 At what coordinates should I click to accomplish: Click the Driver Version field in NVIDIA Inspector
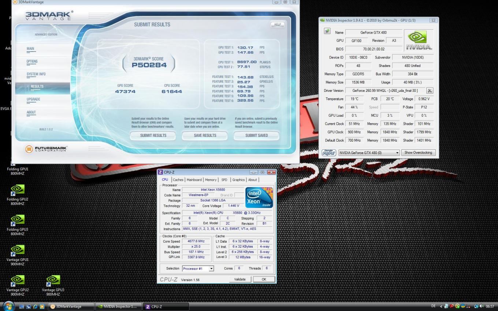385,90
